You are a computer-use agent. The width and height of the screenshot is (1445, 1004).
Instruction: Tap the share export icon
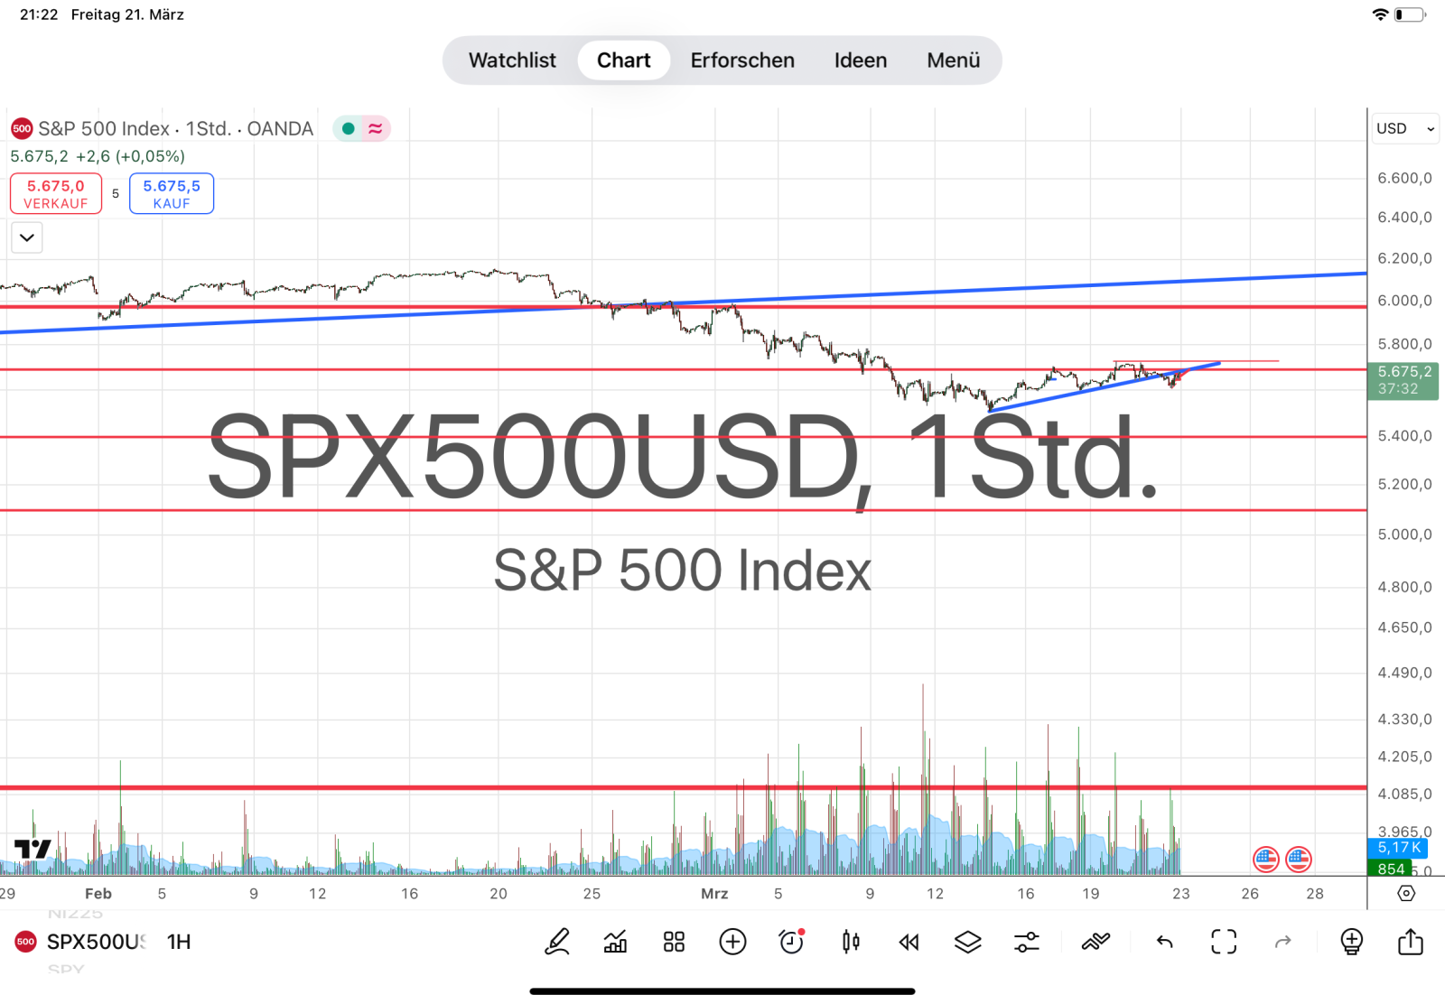point(1410,942)
